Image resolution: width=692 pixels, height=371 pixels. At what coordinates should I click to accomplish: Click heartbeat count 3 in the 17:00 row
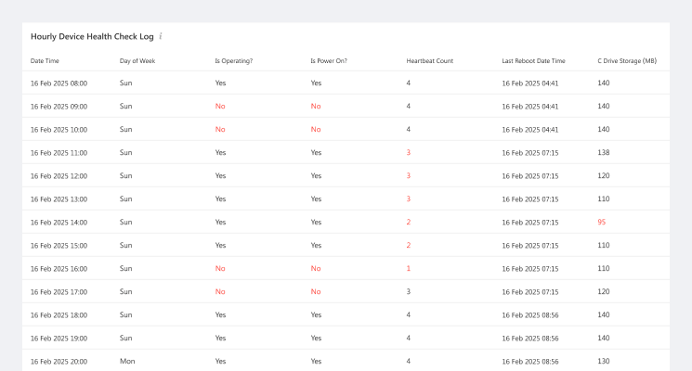tap(408, 292)
